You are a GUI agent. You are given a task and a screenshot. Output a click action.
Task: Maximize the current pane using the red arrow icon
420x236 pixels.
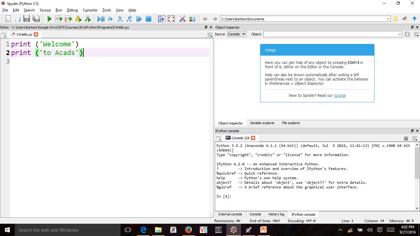(171, 18)
